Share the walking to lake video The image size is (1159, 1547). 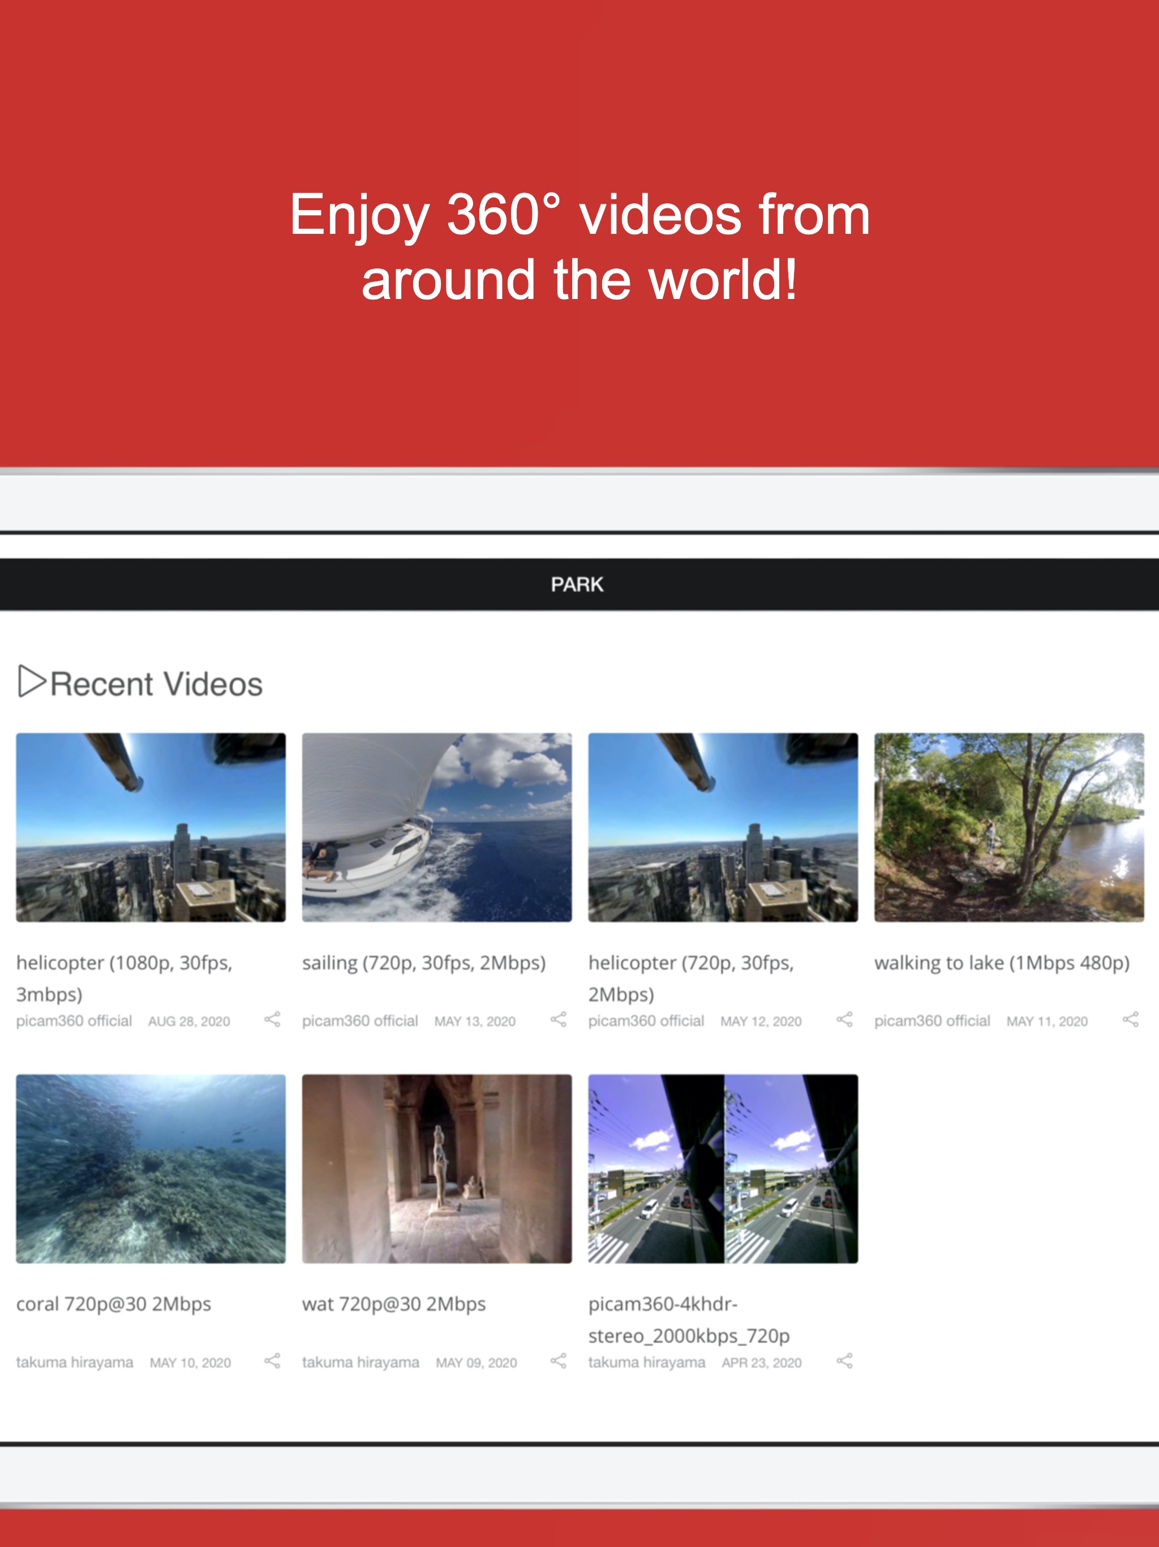point(1130,1020)
